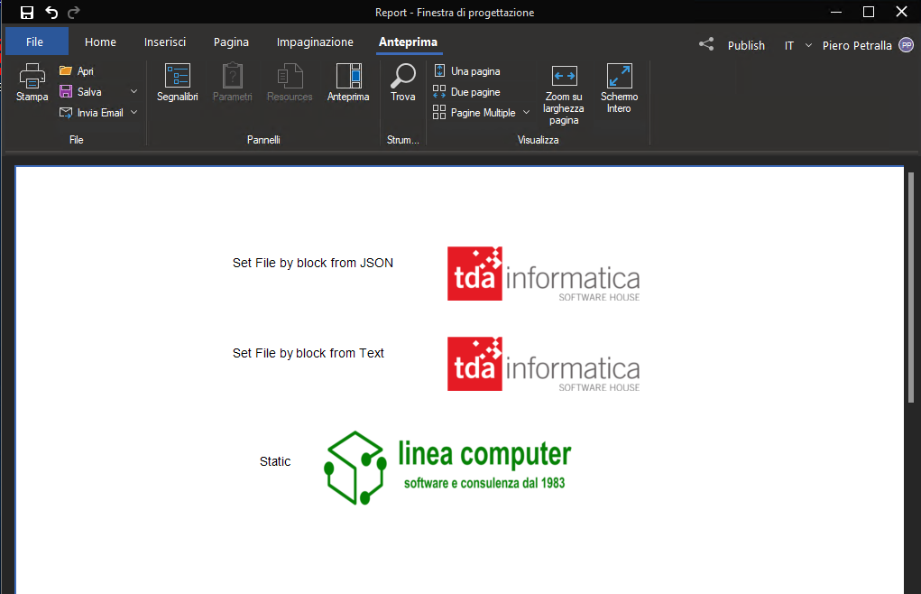This screenshot has width=921, height=594.
Task: Click the linea computer logo image
Action: click(x=447, y=468)
